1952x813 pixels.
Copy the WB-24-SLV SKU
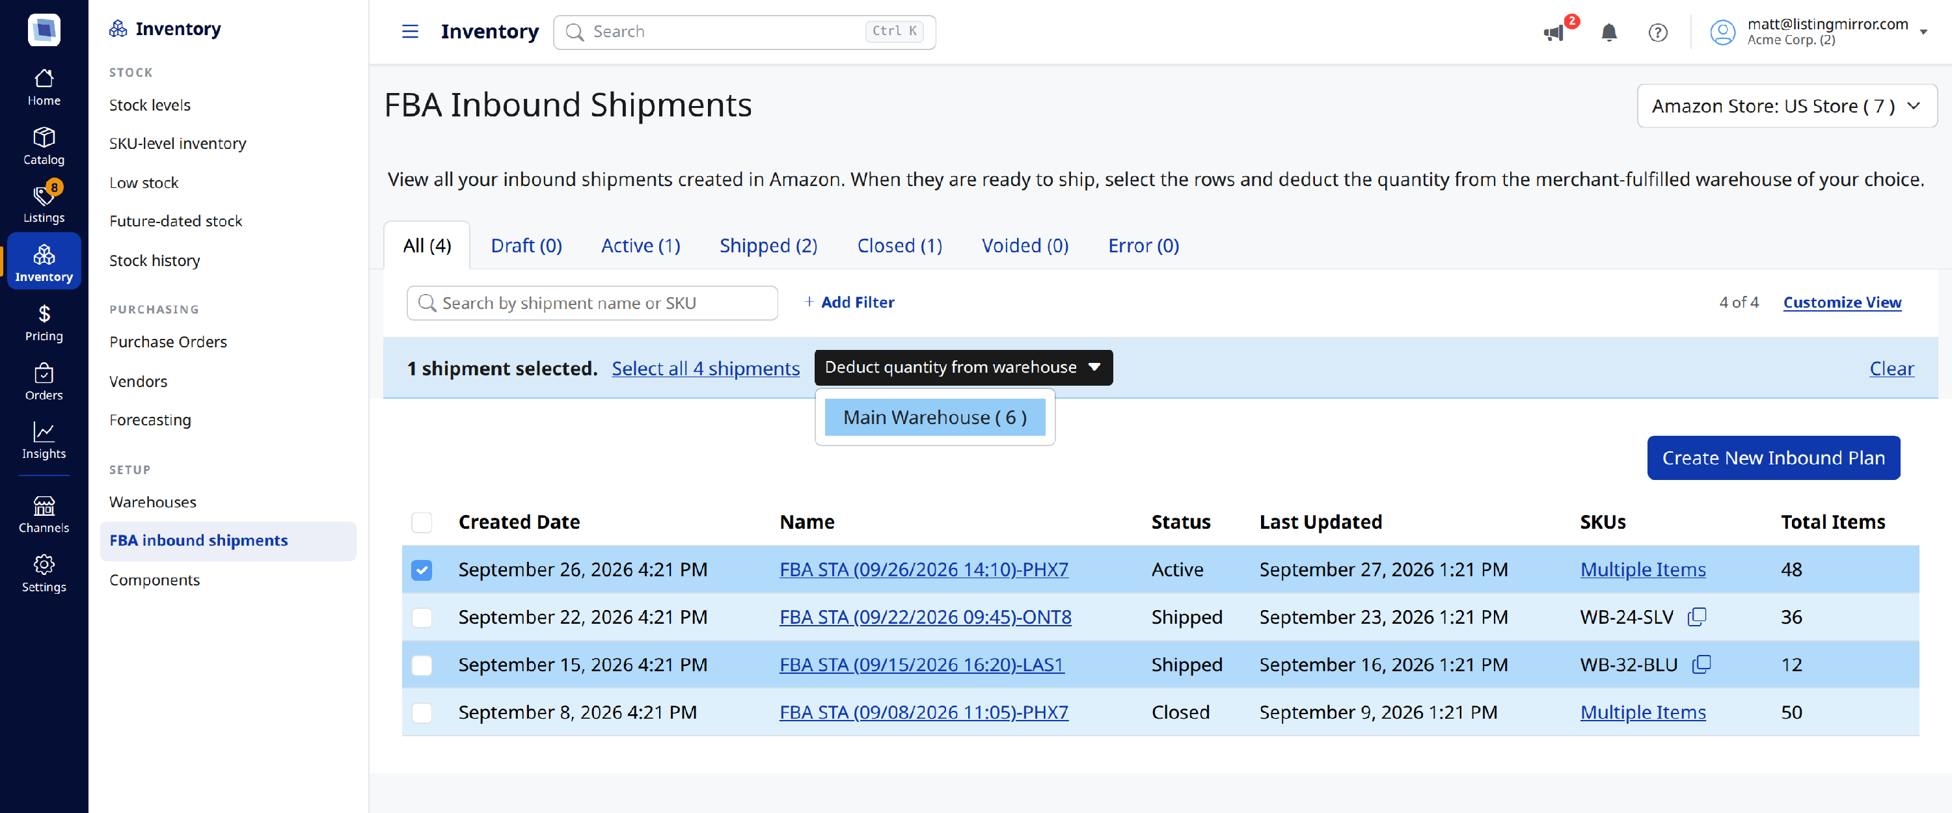[x=1697, y=617]
